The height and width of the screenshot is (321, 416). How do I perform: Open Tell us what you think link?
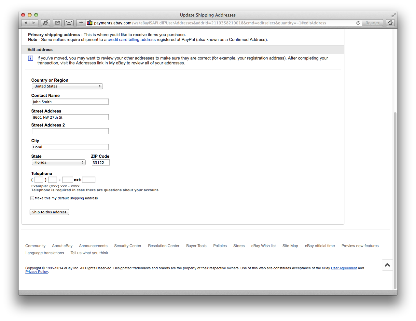(x=89, y=253)
